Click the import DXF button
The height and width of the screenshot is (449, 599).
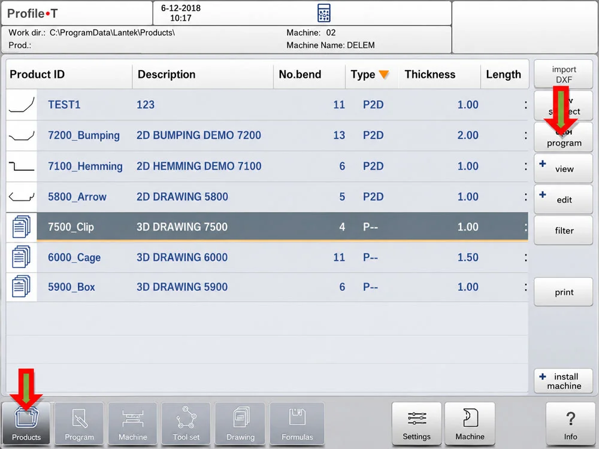564,74
